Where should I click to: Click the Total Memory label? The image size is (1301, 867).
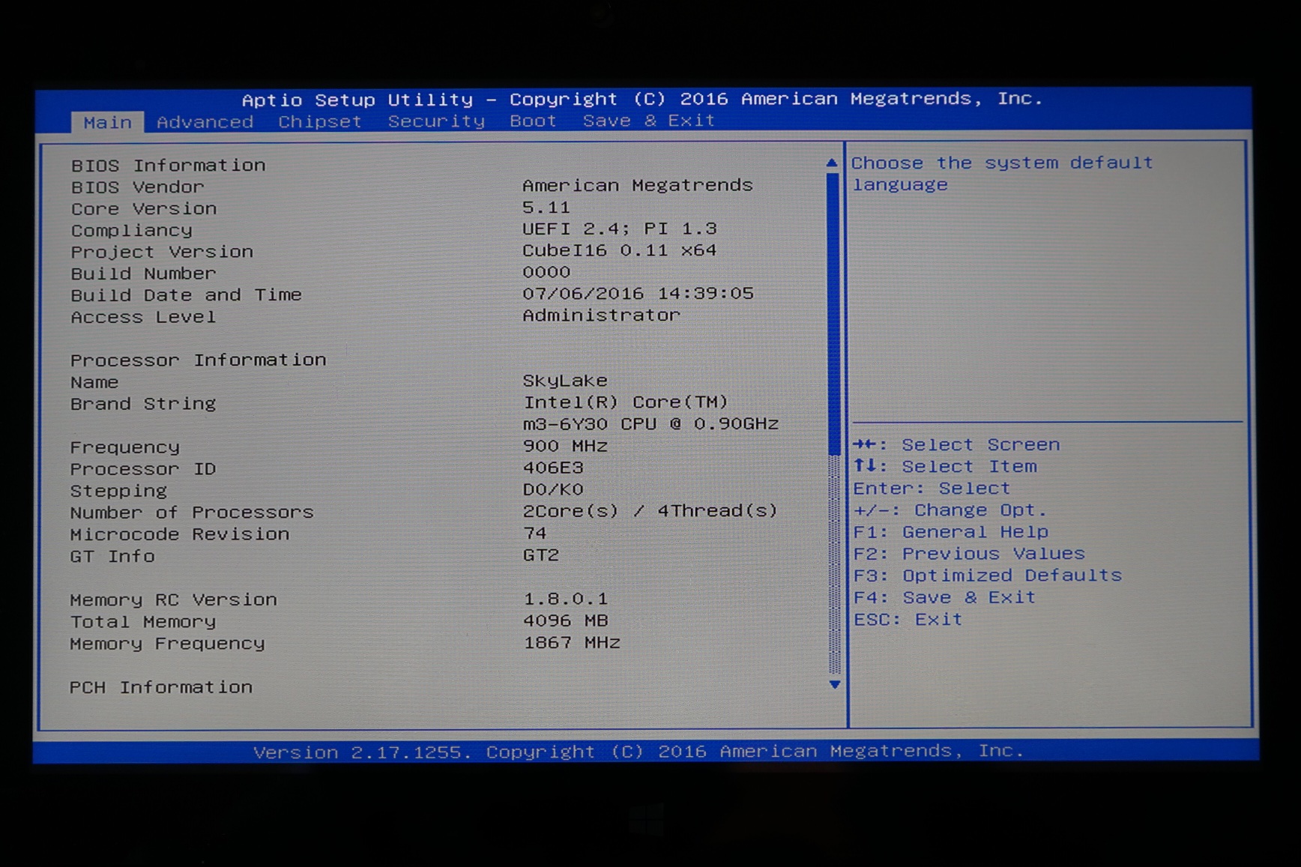click(x=142, y=622)
